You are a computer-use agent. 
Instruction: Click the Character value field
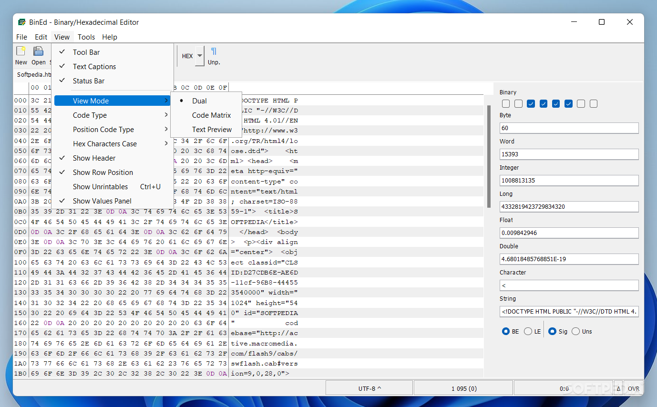(x=569, y=285)
